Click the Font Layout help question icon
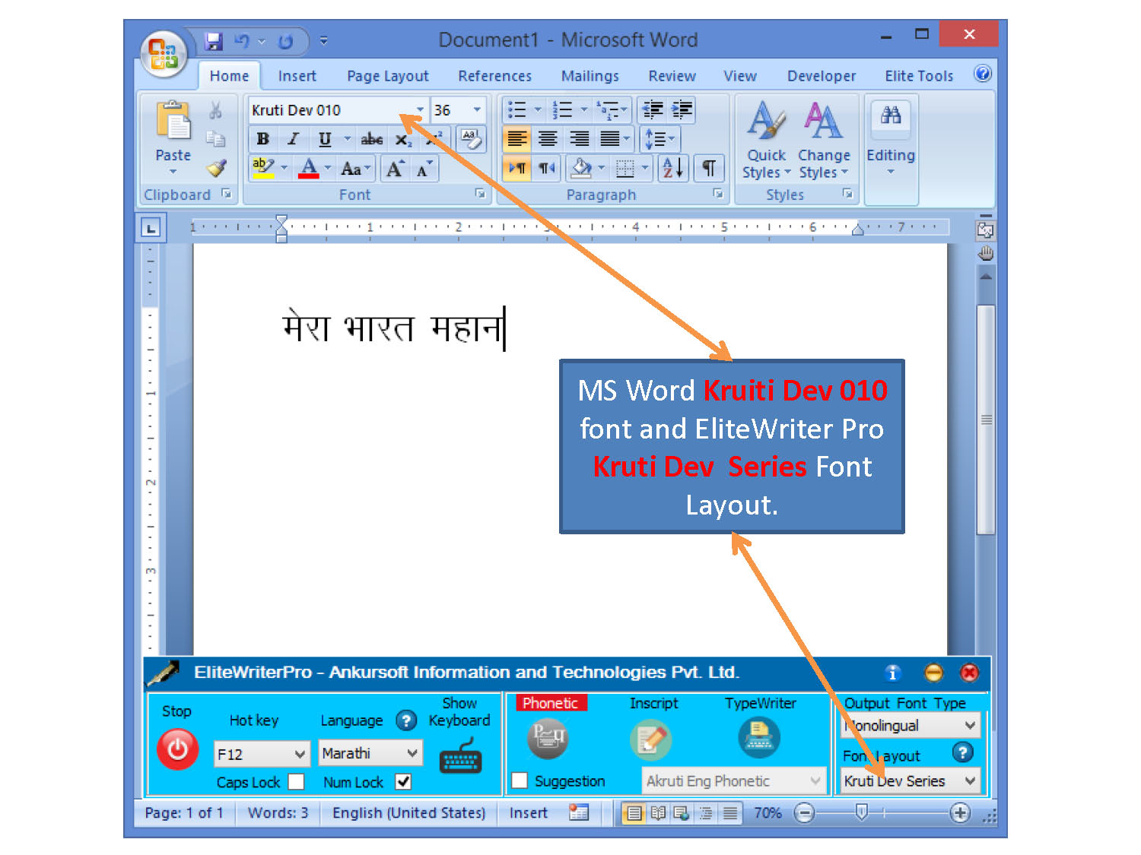Viewport: 1141px width, 855px height. coord(962,752)
